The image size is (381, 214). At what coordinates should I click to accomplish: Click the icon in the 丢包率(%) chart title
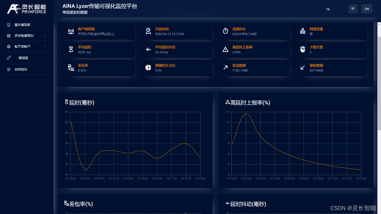coord(66,203)
